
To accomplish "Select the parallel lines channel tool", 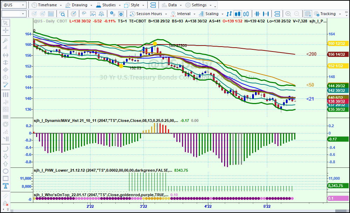I will [5, 70].
